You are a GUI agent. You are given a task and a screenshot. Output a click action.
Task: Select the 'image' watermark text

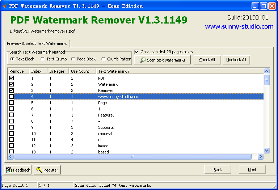(103, 146)
